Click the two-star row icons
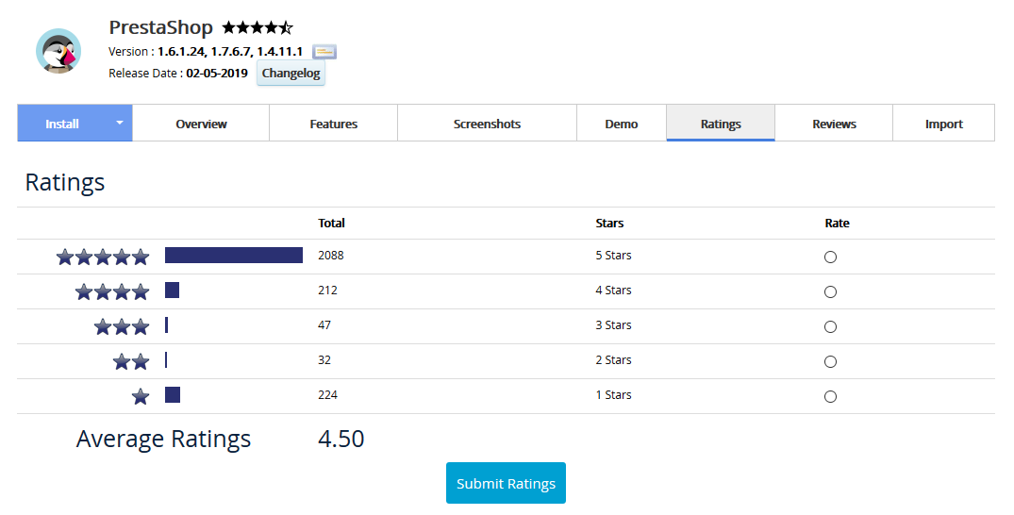 click(x=130, y=361)
